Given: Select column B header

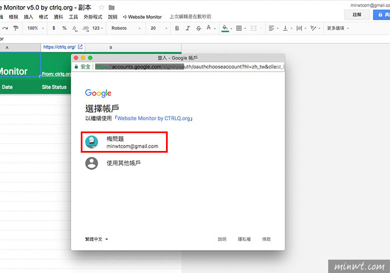Looking at the screenshot, I should [x=111, y=47].
